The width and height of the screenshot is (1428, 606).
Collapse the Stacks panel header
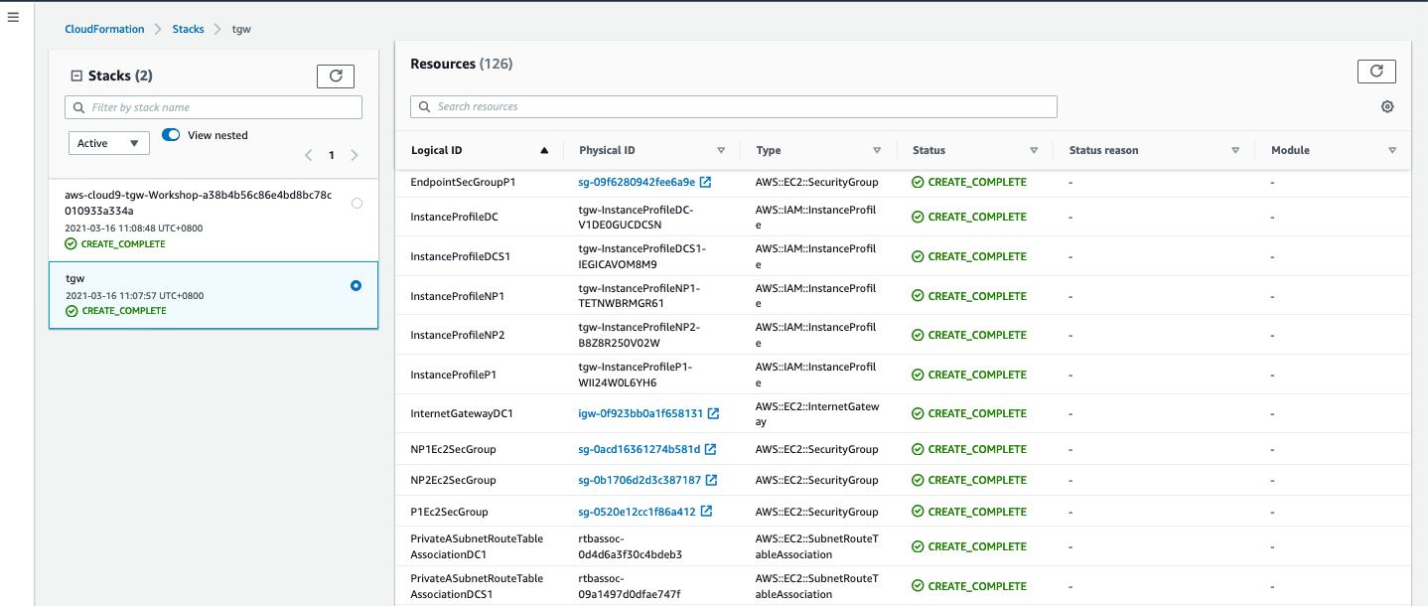[76, 76]
